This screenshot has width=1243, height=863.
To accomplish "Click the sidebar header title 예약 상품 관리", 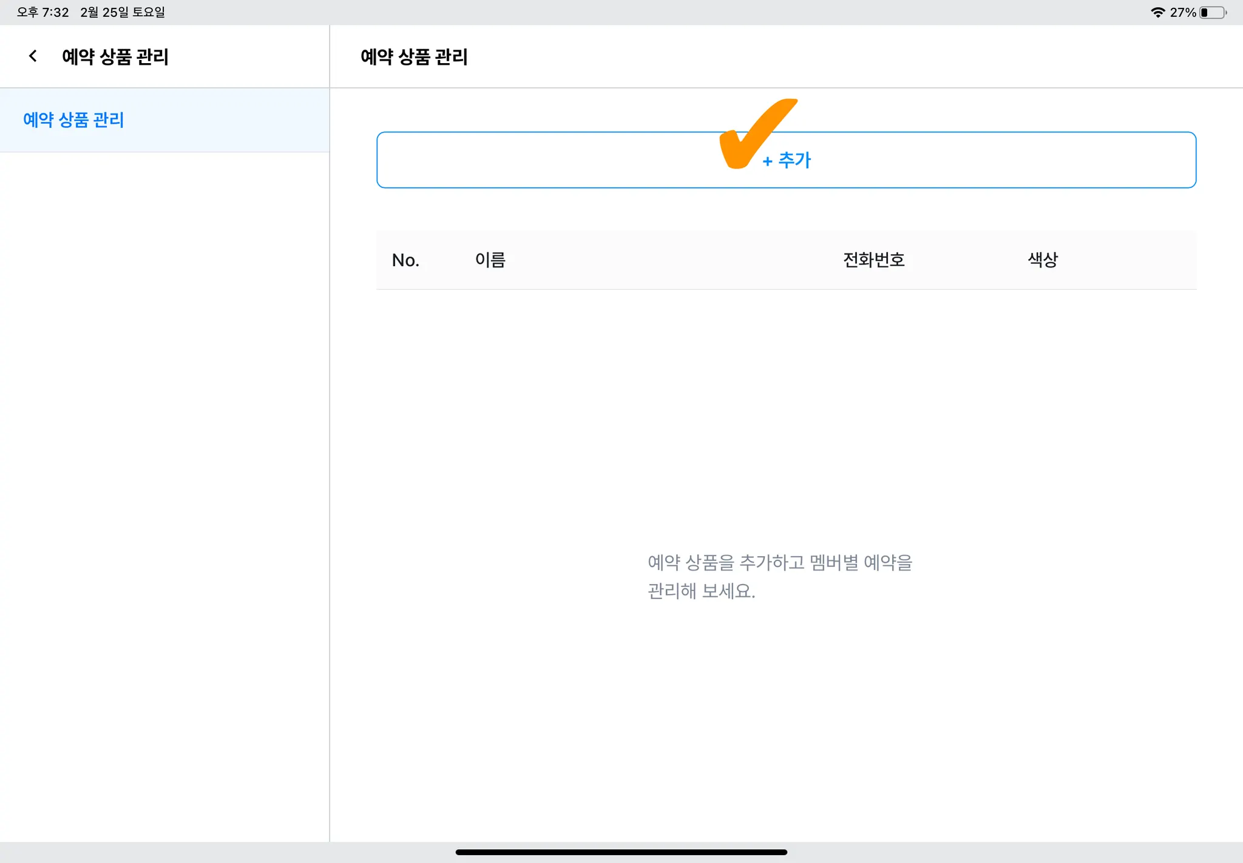I will tap(115, 56).
